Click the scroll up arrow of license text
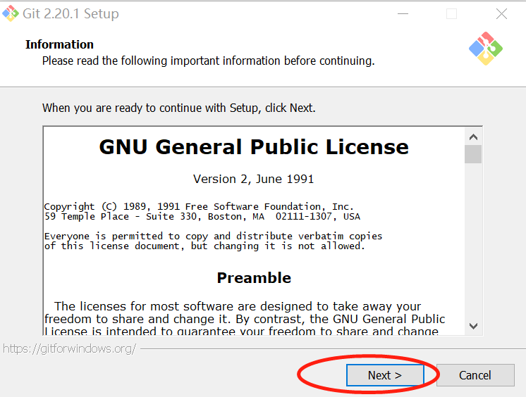The height and width of the screenshot is (397, 526). [x=473, y=137]
